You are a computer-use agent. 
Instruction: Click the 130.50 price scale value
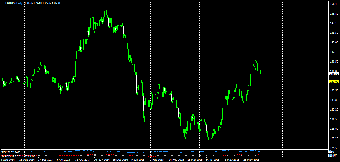tap(334, 119)
